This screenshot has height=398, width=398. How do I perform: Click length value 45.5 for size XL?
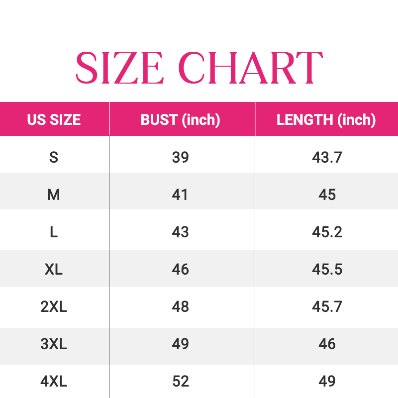[x=327, y=269]
